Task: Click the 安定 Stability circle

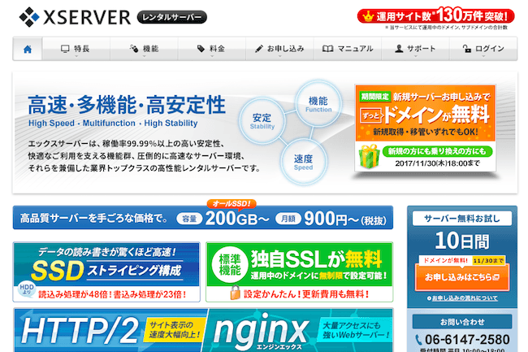Action: coord(262,121)
